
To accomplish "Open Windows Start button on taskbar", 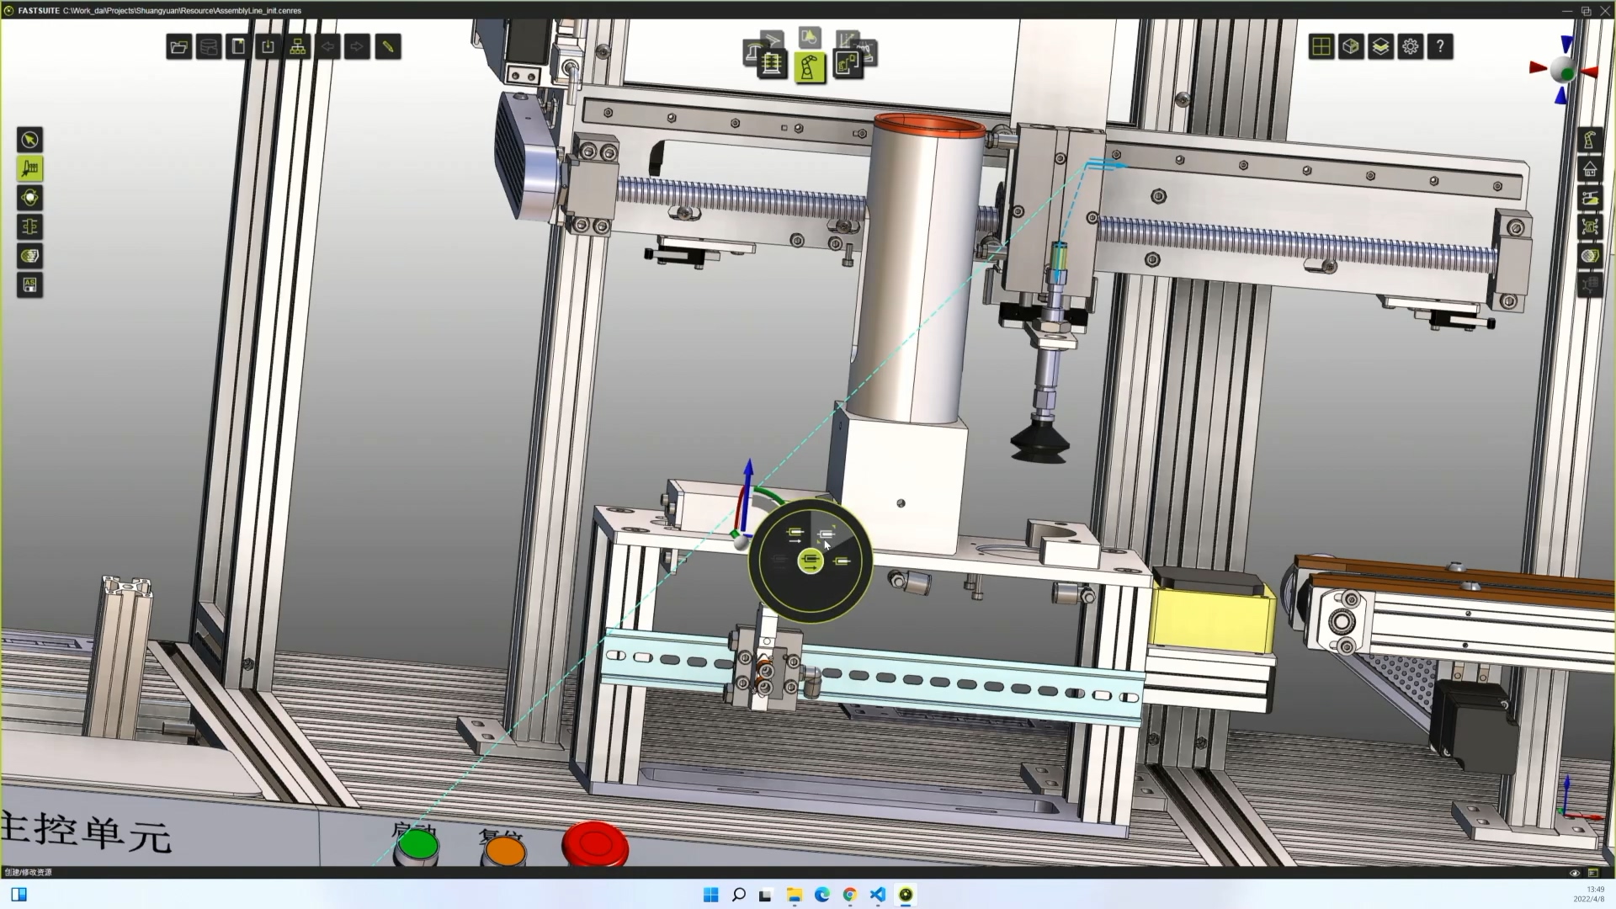I will pos(710,895).
